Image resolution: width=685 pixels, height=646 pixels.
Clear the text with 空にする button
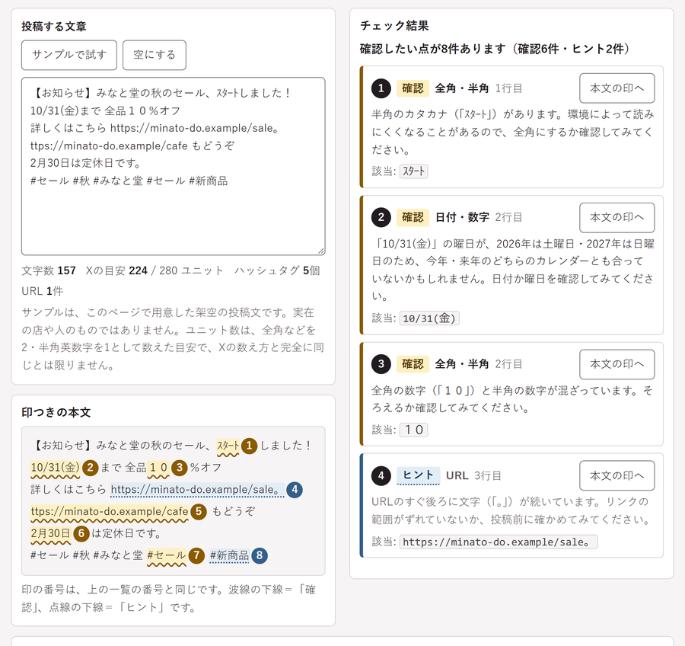[155, 55]
